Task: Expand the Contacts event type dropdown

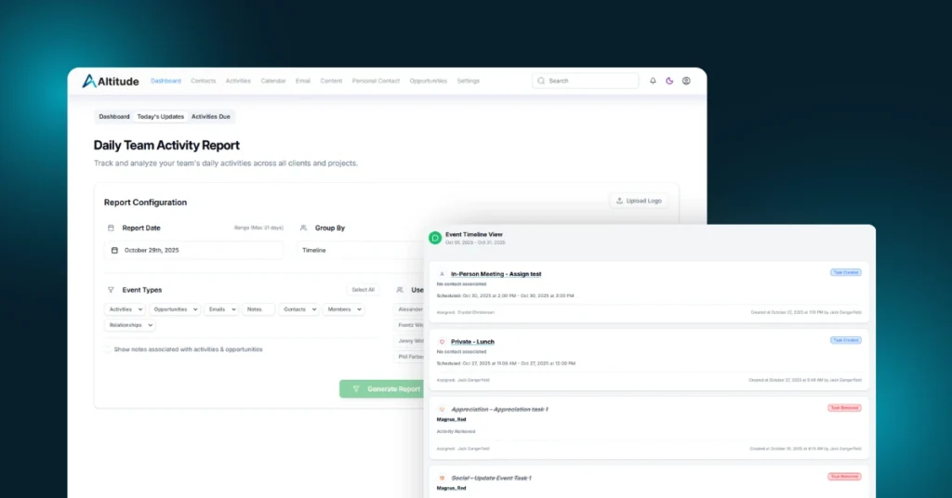Action: point(298,309)
